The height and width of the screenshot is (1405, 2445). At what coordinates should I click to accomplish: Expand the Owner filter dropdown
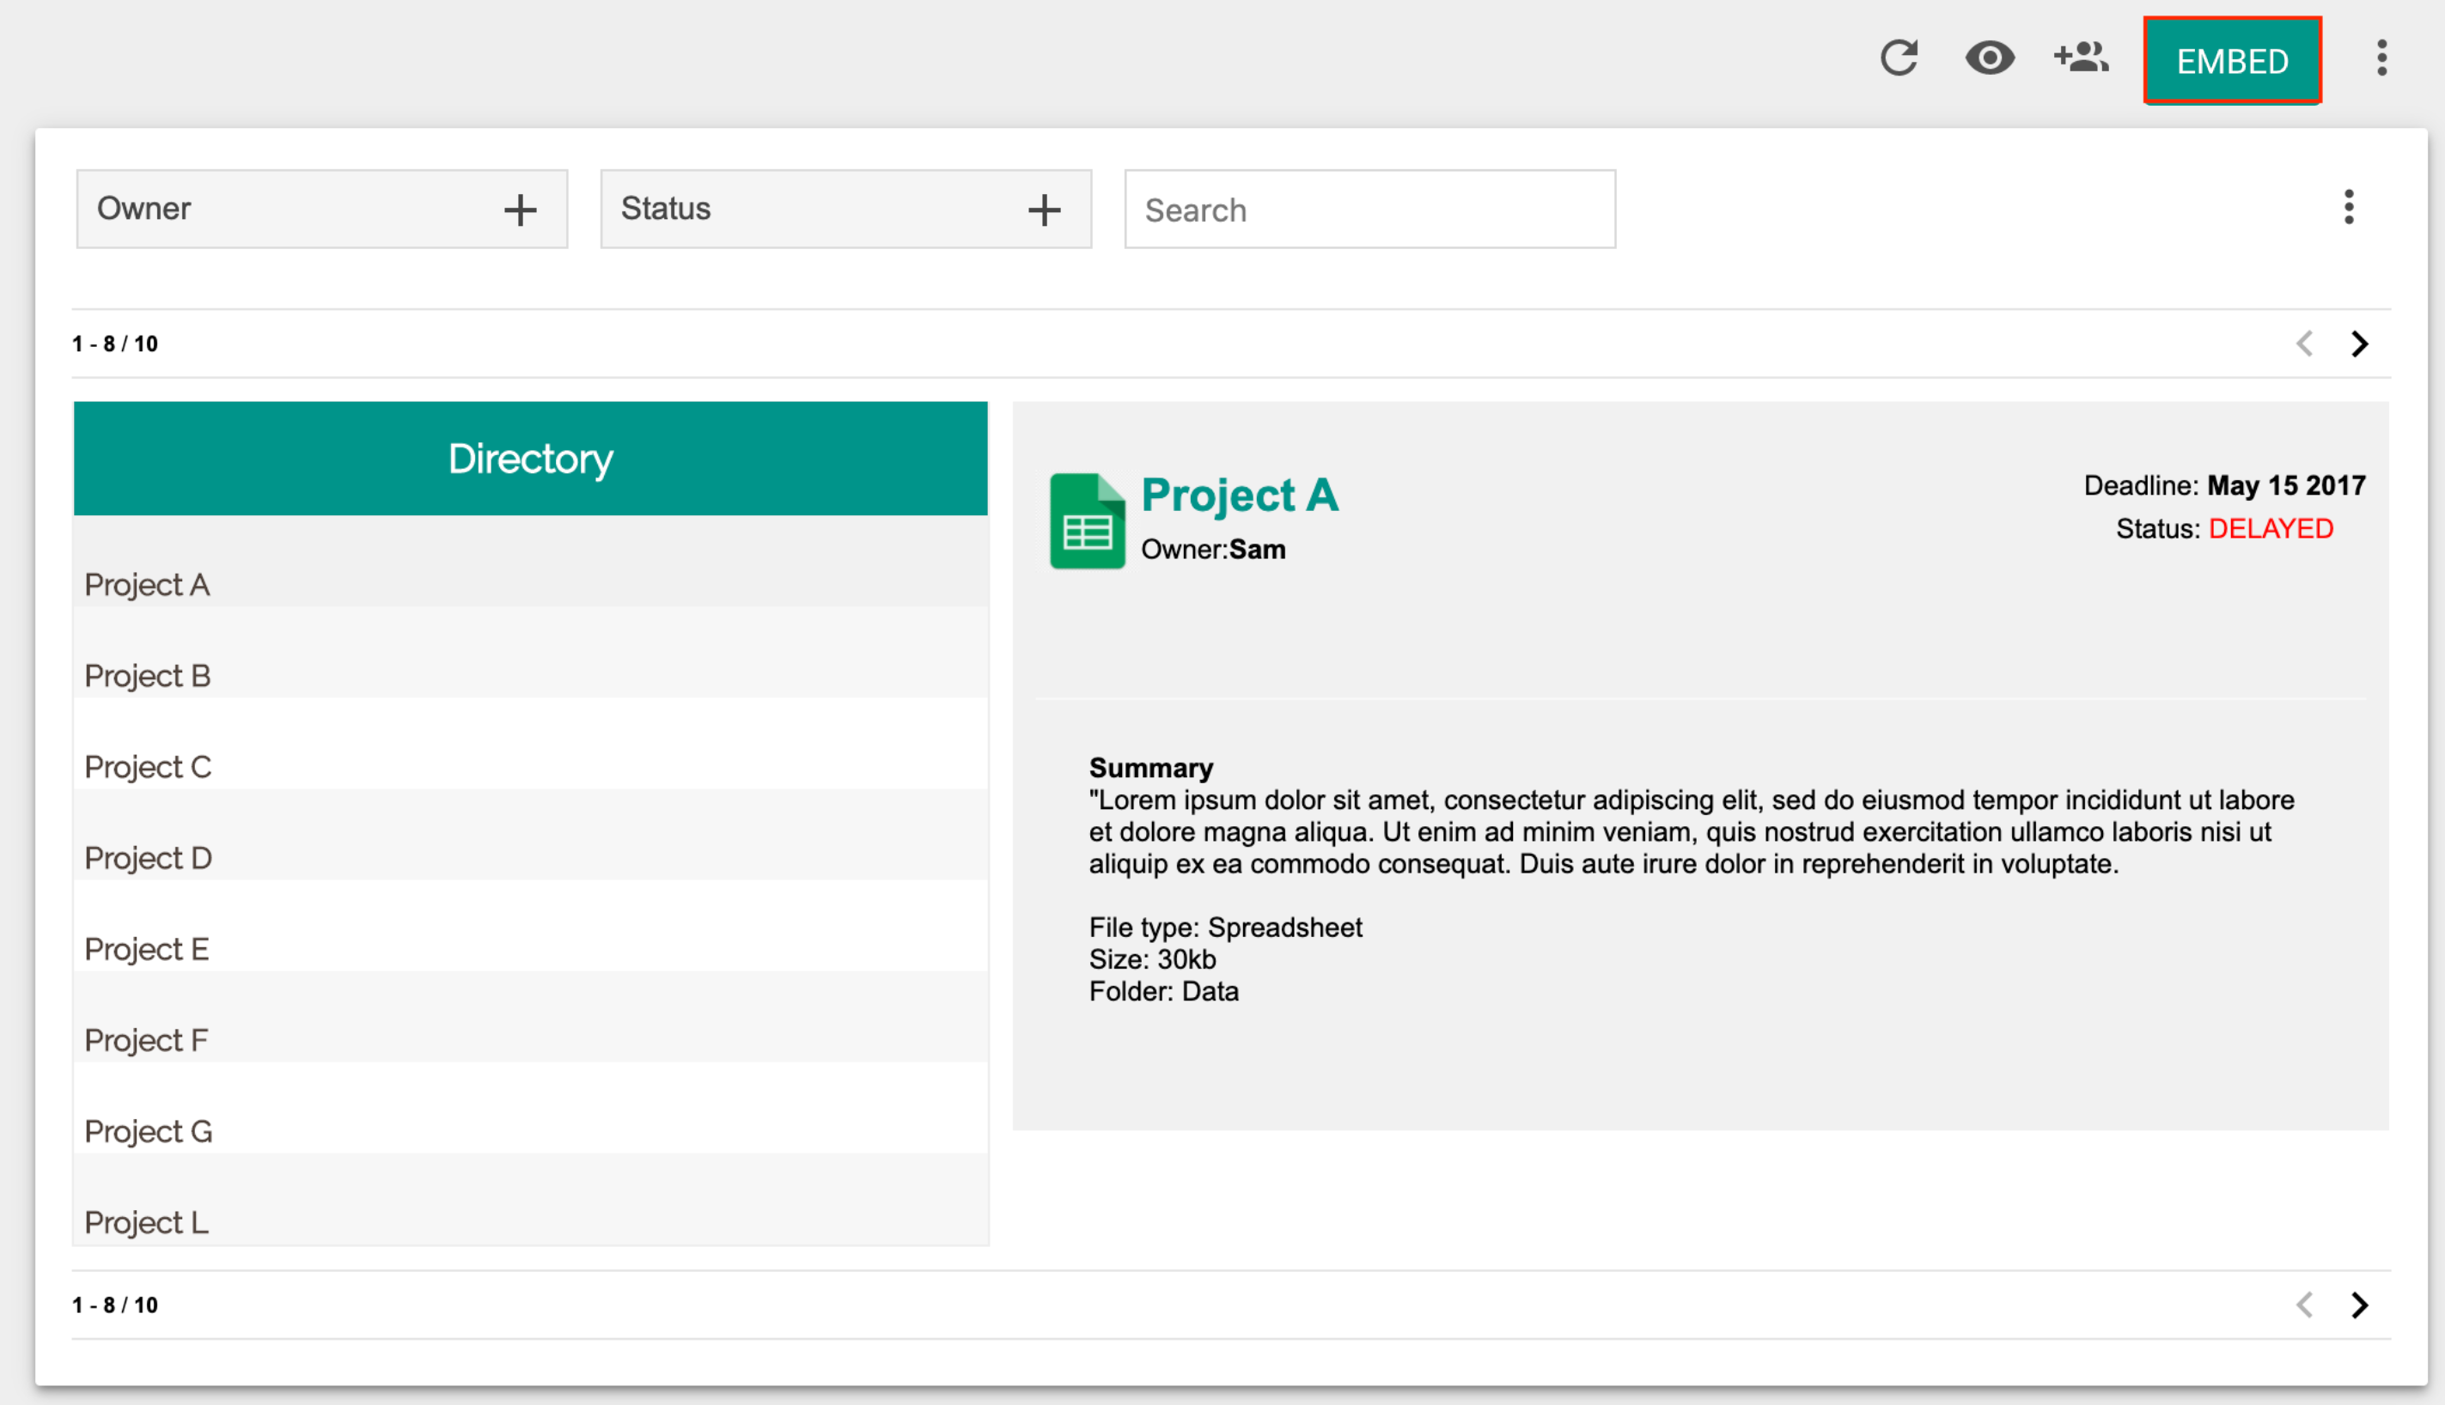tap(322, 210)
